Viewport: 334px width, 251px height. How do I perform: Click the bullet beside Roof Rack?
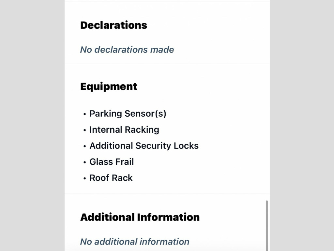(x=85, y=178)
